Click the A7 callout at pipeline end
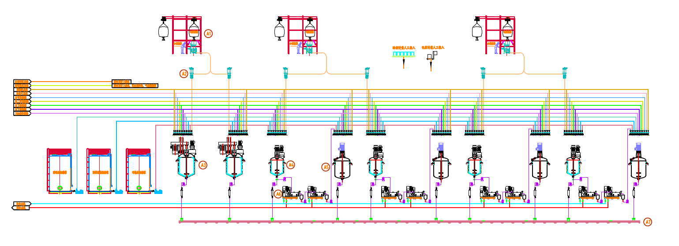Screen dimensions: 679x246 tap(648, 222)
